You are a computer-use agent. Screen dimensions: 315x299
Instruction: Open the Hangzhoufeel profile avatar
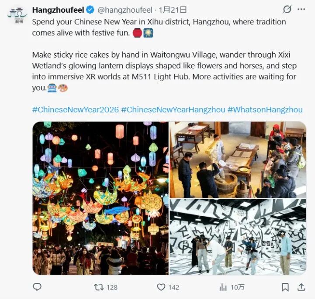tap(17, 15)
